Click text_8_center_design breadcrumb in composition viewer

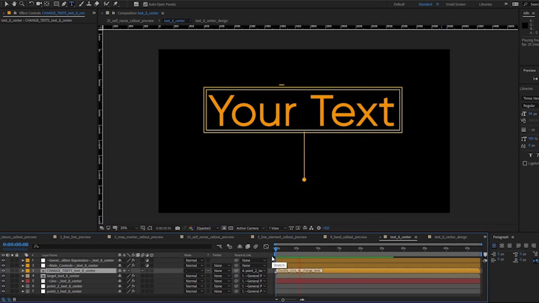pos(212,21)
